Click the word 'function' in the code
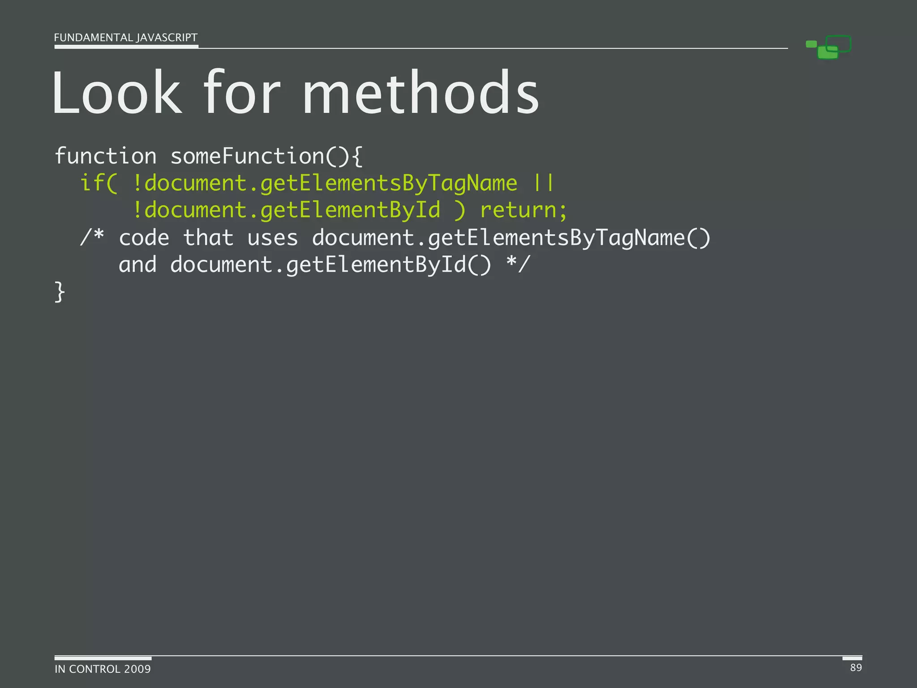The image size is (917, 688). (106, 156)
